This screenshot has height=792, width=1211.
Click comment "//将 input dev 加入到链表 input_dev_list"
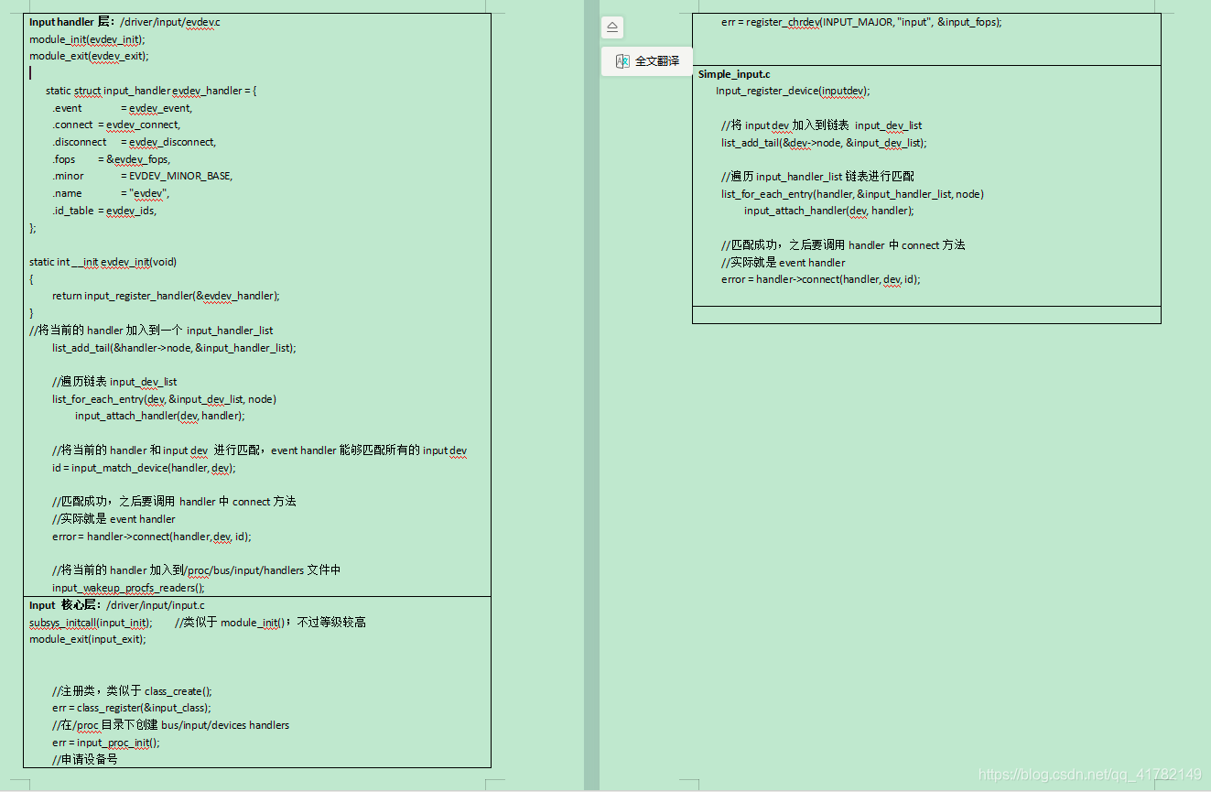coord(822,125)
